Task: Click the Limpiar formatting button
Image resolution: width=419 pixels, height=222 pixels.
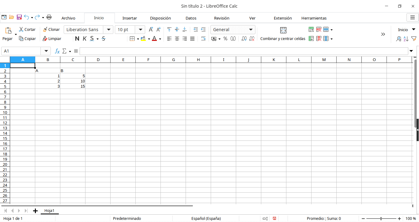Action: (51, 39)
